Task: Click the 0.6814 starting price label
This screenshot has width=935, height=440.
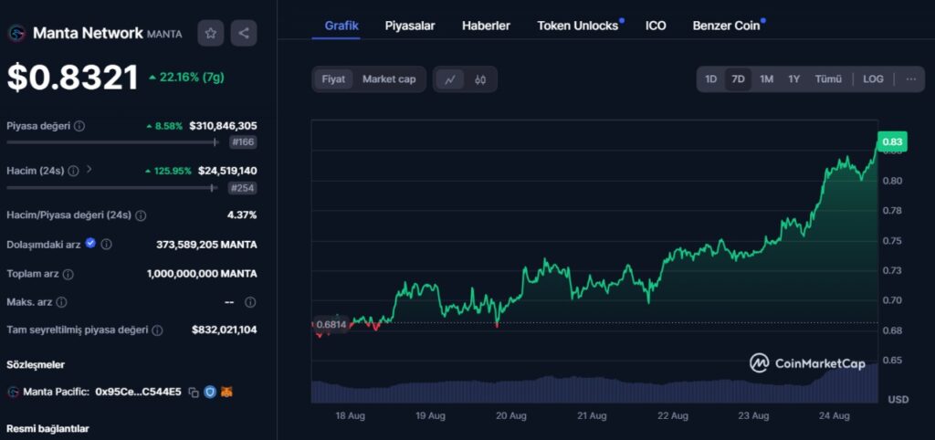Action: [x=331, y=324]
